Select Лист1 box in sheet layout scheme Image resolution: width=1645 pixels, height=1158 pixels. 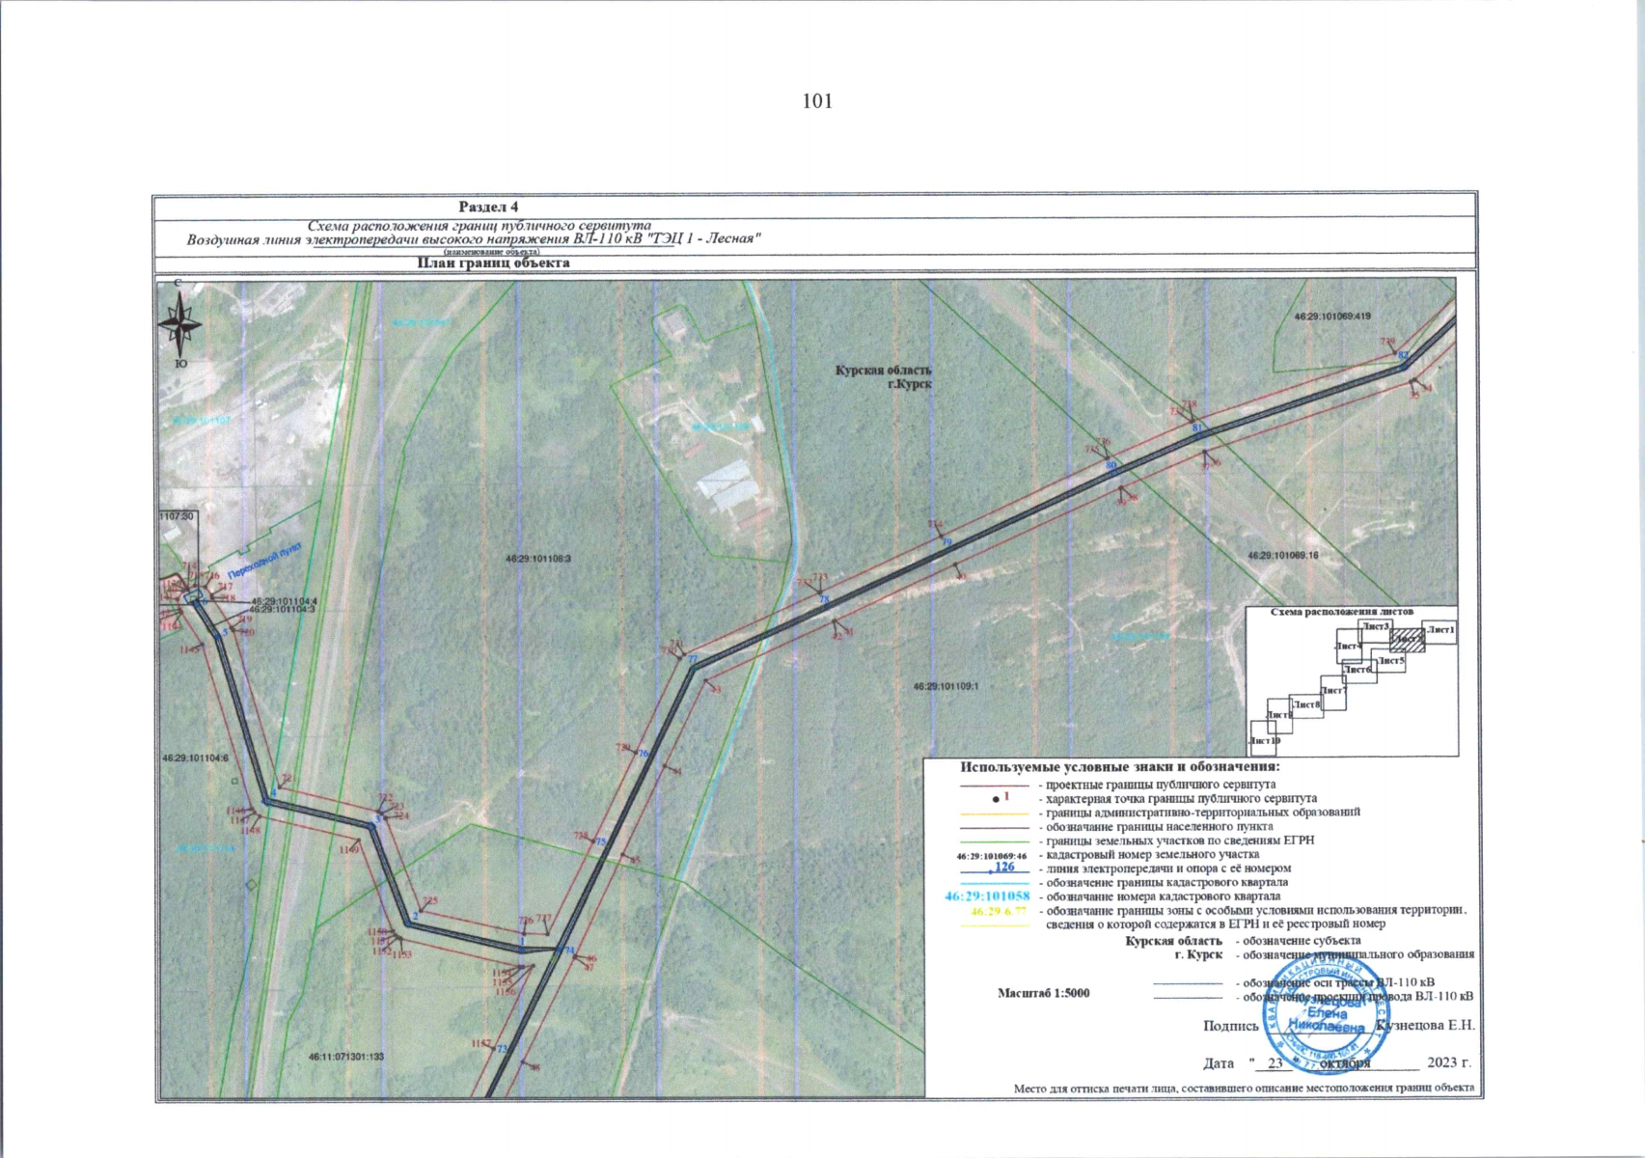[x=1439, y=631]
